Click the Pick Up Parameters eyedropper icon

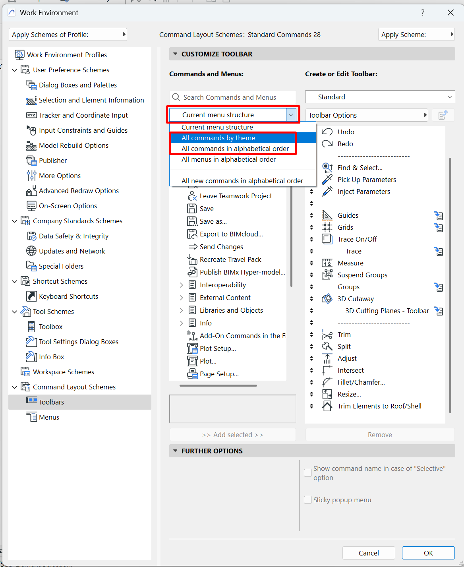click(327, 180)
